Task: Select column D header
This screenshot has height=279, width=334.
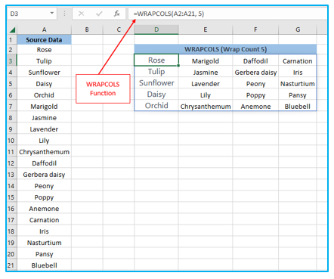Action: point(156,29)
